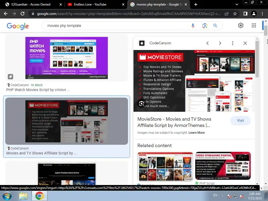Viewport: 268px width, 201px height.
Task: Open the Chrome profile avatar
Action: point(254,14)
